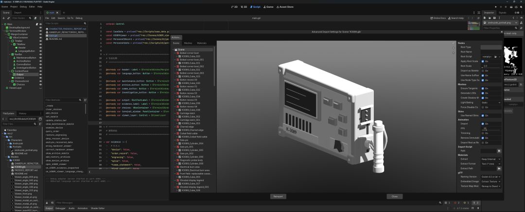The image size is (525, 212).
Task: Click the instantiate child scene link icon
Action: pyautogui.click(x=8, y=18)
